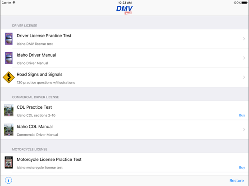Image resolution: width=249 pixels, height=186 pixels.
Task: Tap the Idaho CDL Manual truck thumbnail
Action: click(x=9, y=130)
